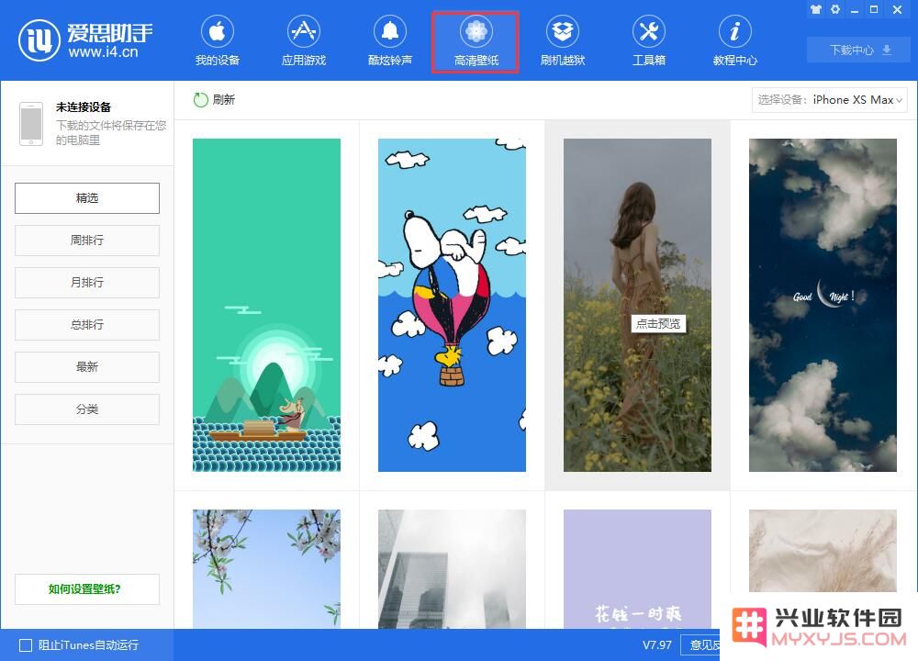Open the settings gear in title bar
918x661 pixels.
(835, 9)
